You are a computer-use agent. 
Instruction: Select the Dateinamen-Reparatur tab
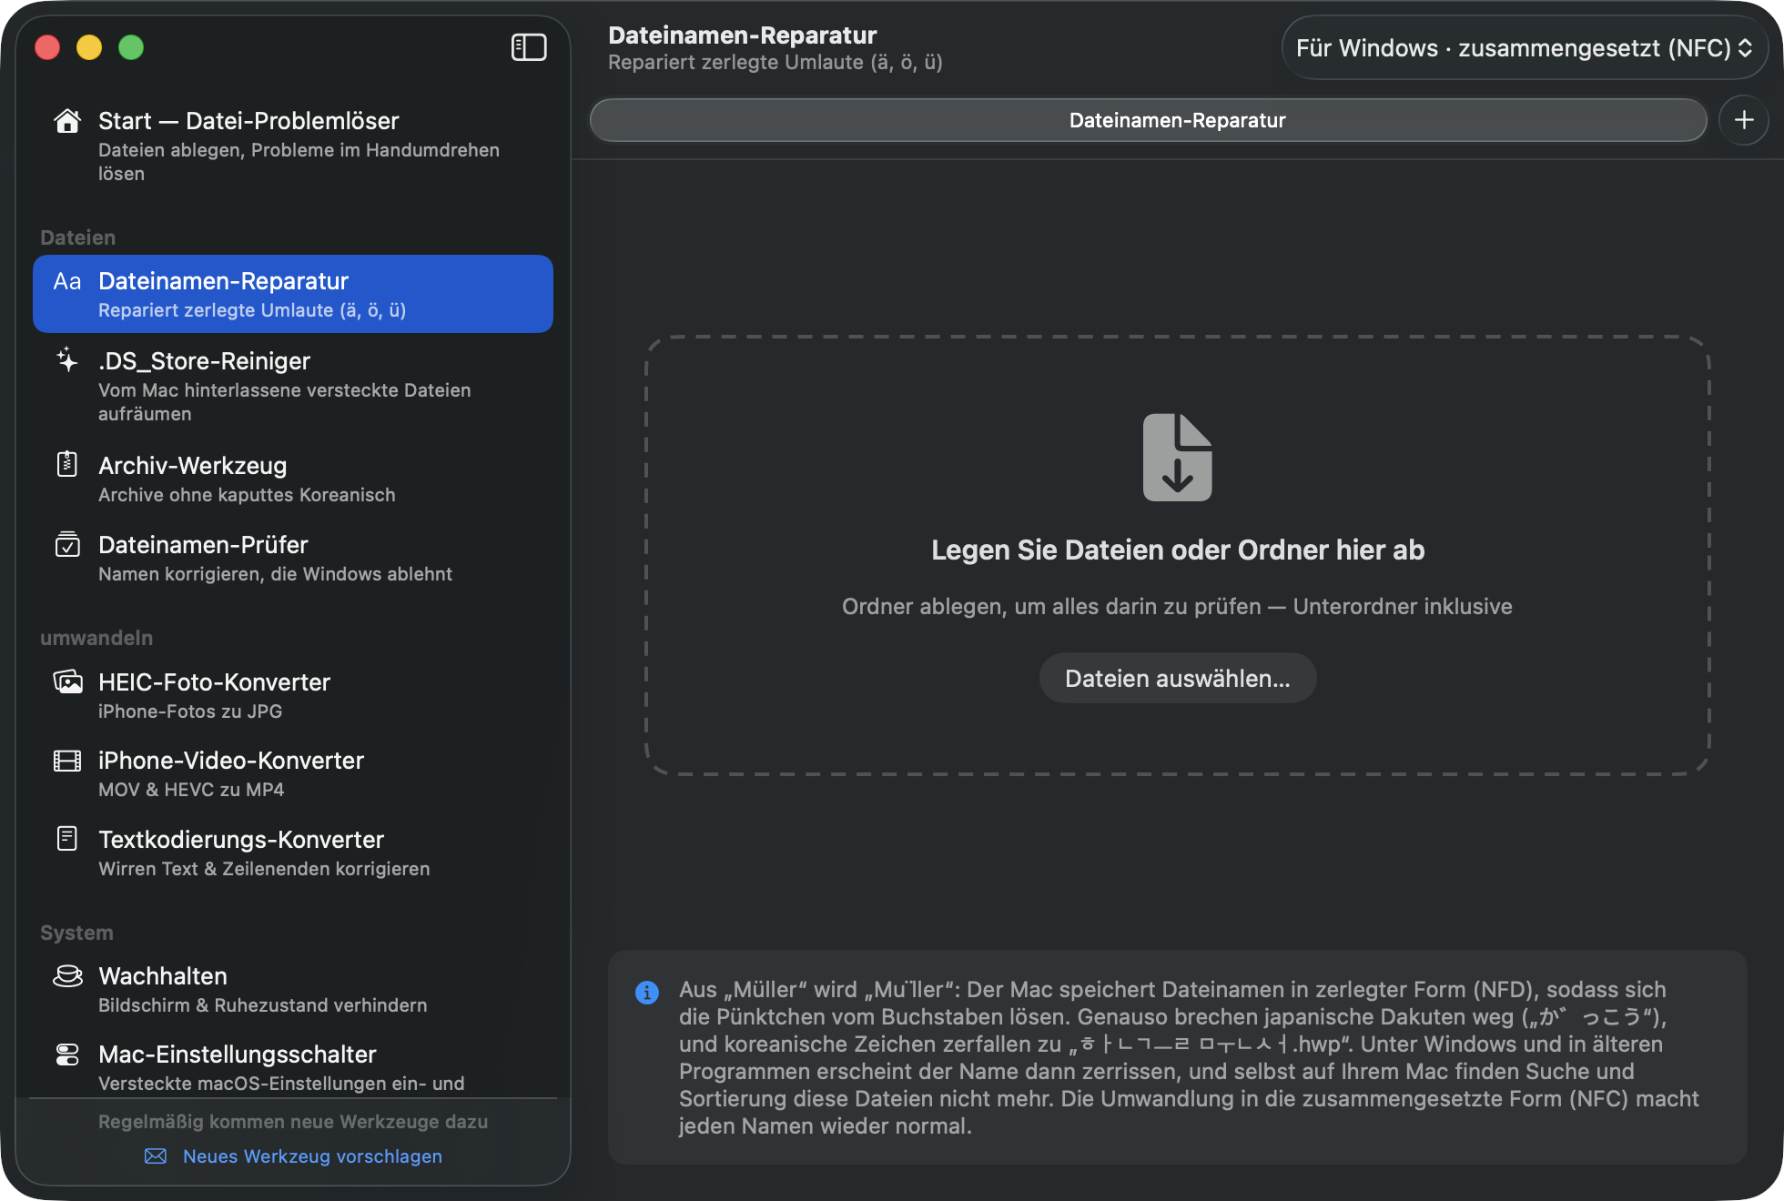(x=1149, y=120)
